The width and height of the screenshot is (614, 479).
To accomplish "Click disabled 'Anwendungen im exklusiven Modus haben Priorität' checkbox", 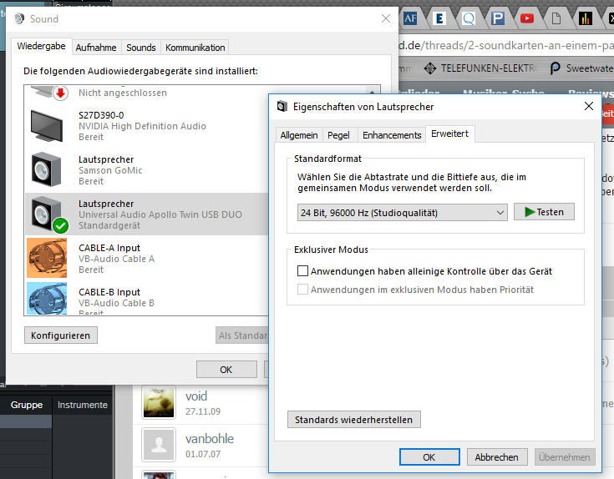I will 302,290.
